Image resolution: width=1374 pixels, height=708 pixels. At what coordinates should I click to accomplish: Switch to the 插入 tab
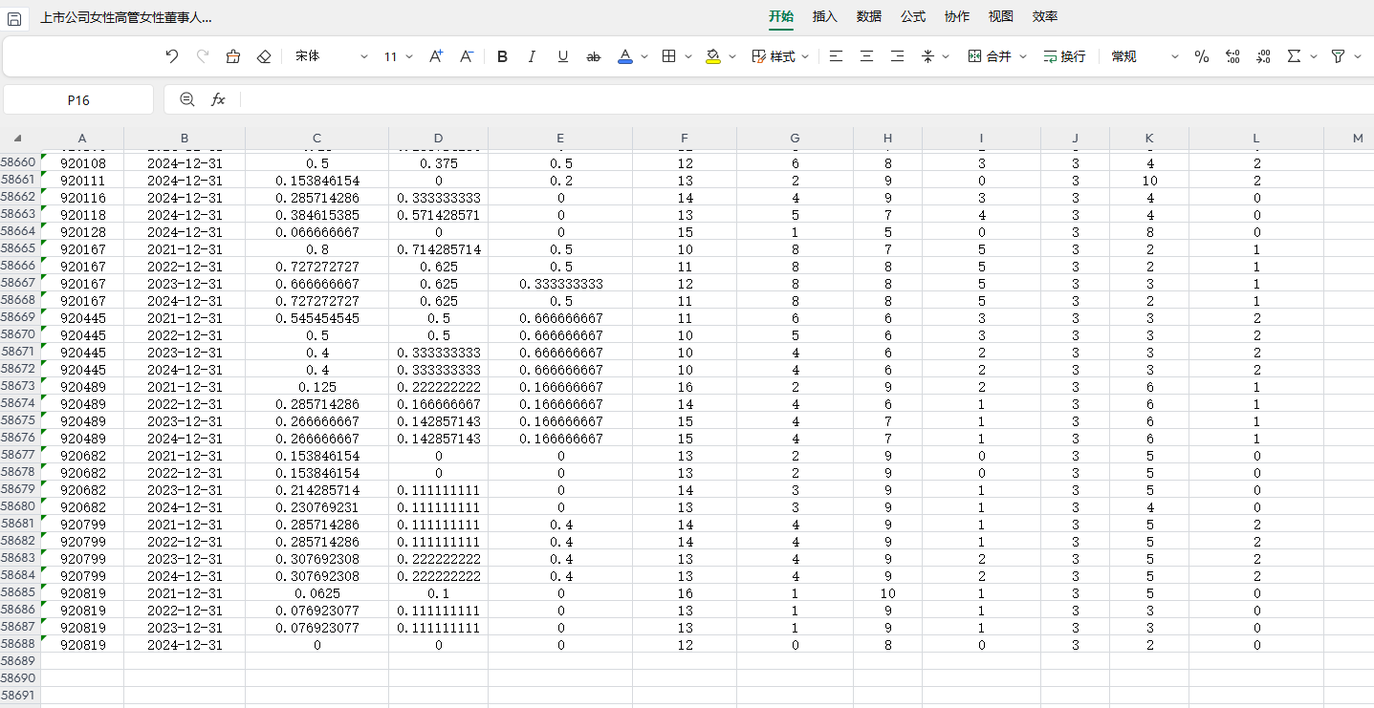(x=824, y=16)
